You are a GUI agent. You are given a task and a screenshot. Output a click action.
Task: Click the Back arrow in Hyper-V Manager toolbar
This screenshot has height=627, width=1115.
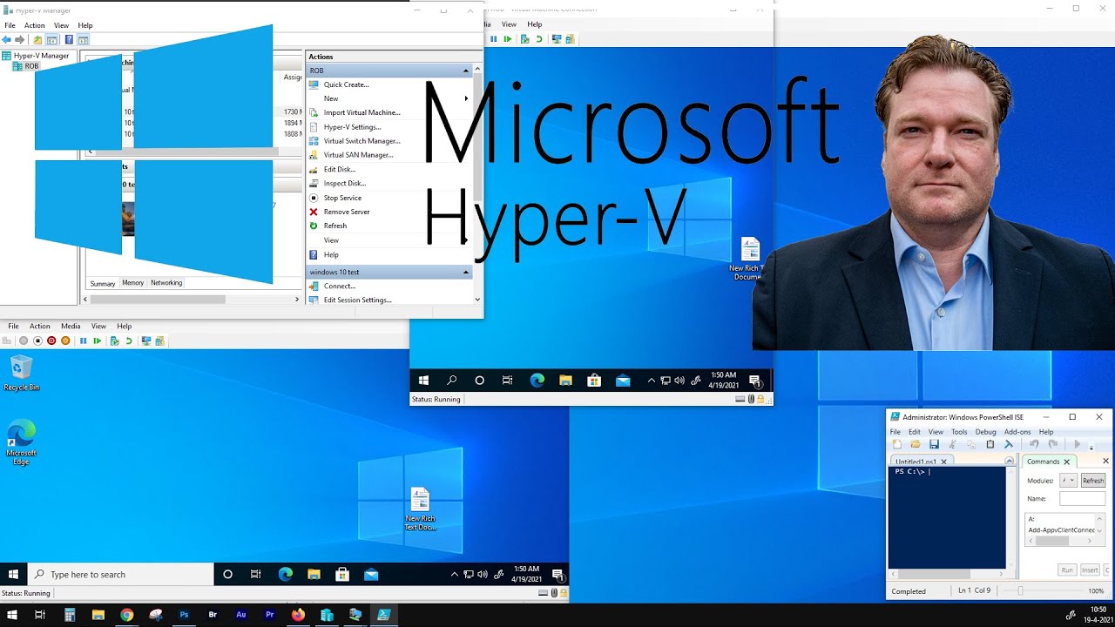pos(7,39)
